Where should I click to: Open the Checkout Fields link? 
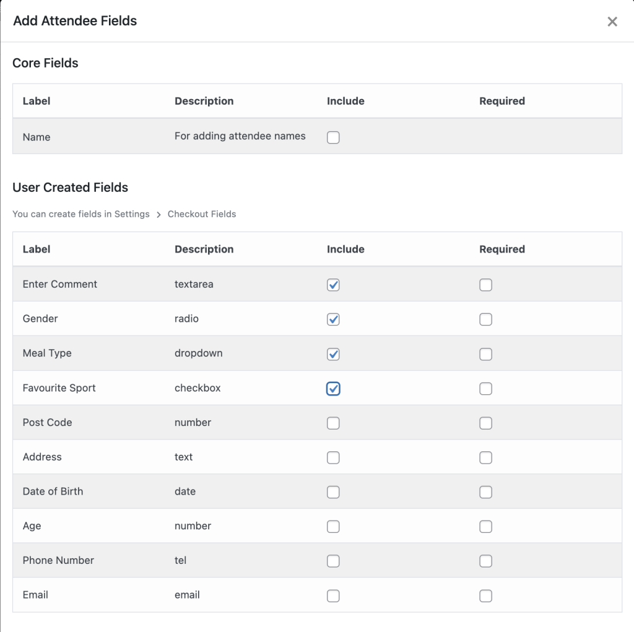click(x=201, y=214)
